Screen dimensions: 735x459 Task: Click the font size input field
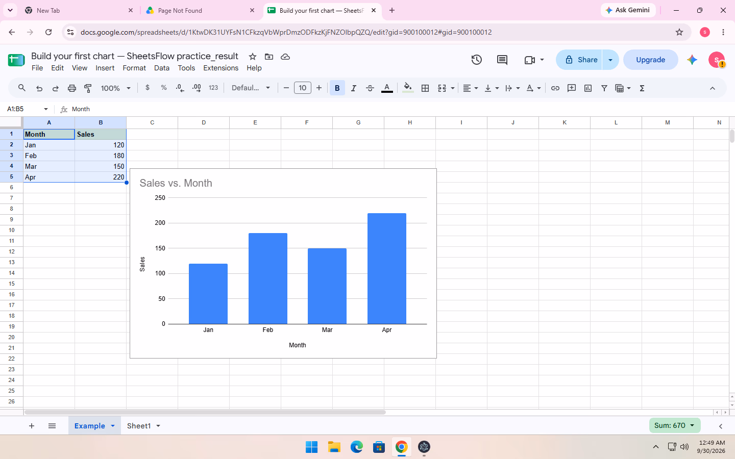(303, 88)
